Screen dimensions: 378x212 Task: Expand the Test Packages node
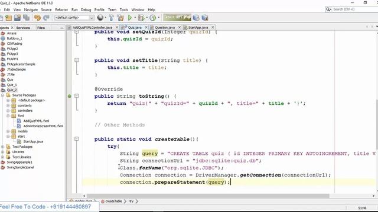click(2, 147)
